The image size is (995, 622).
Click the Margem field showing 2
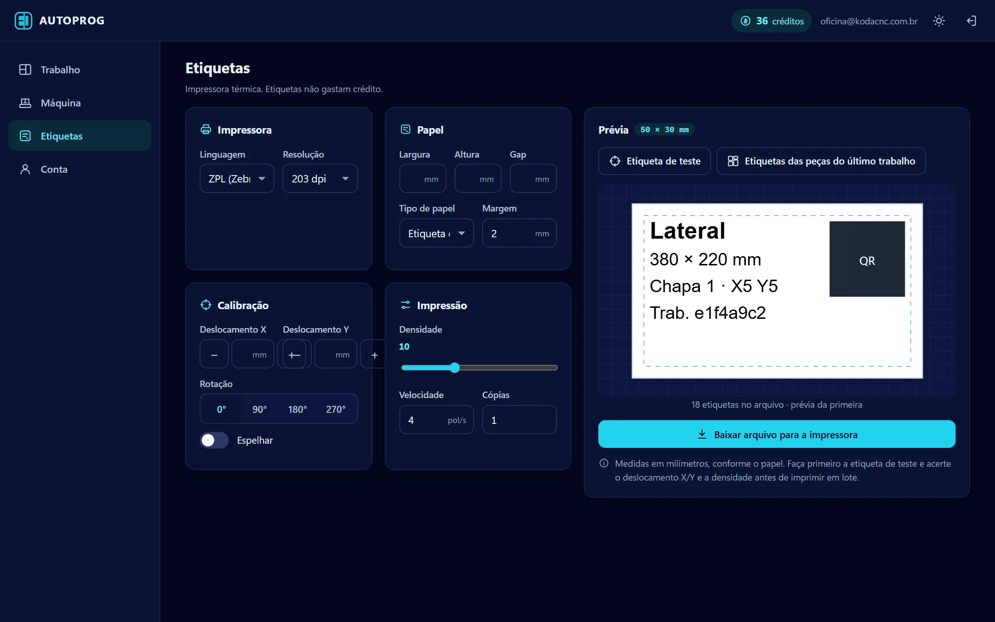(519, 233)
